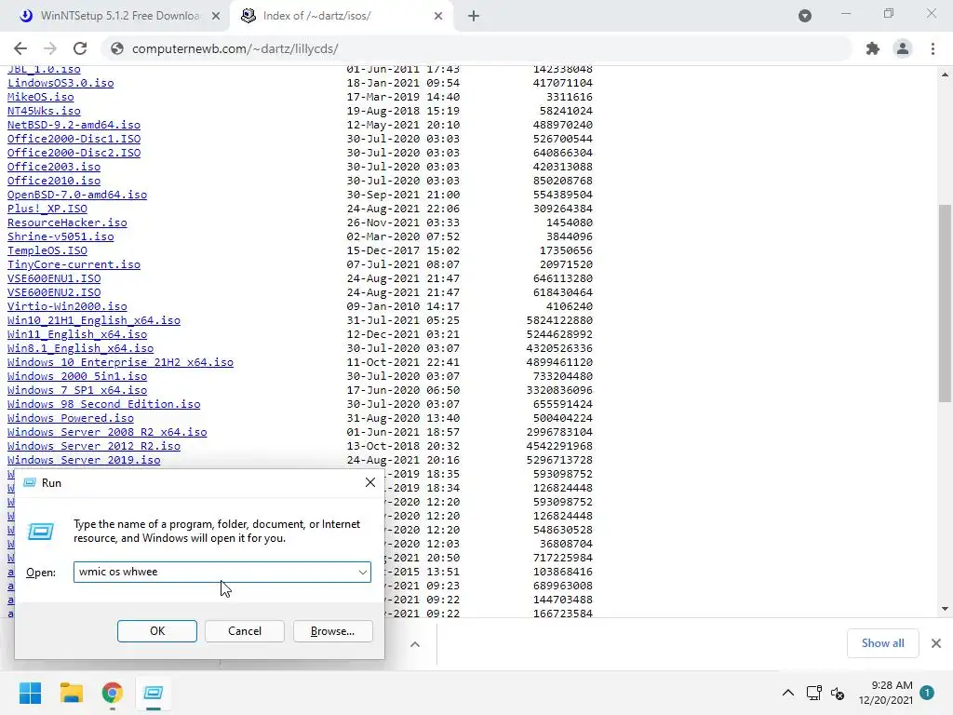Click the Run dialog taskbar icon
Screen dimensions: 953x715
coord(154,693)
